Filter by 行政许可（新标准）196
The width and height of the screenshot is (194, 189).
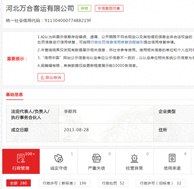pos(65,183)
